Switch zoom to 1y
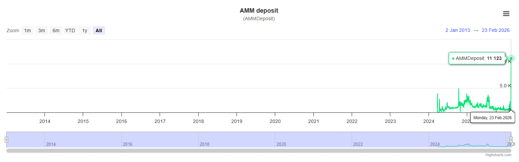Viewport: 519px width, 162px height. click(84, 30)
